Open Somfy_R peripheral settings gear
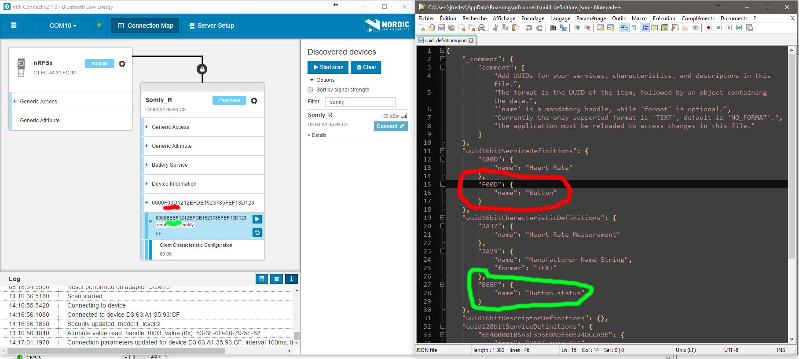 pos(254,101)
